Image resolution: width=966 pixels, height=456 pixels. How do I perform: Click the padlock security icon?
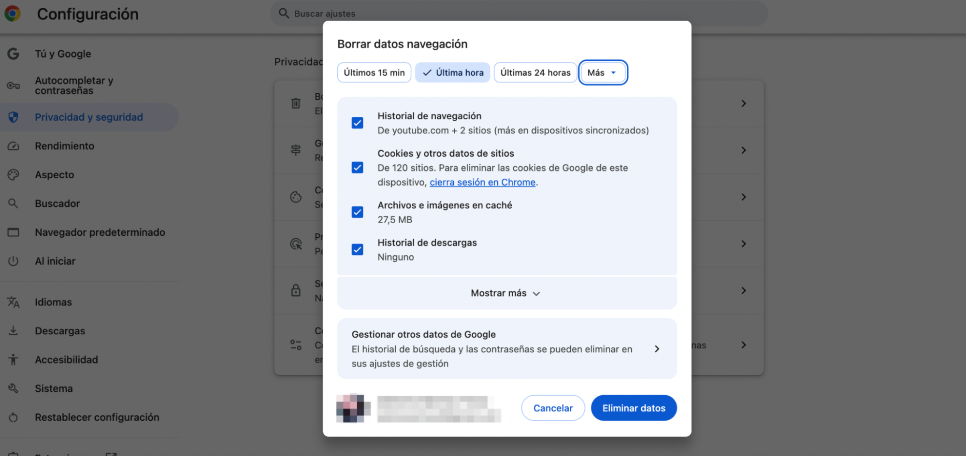(x=296, y=290)
